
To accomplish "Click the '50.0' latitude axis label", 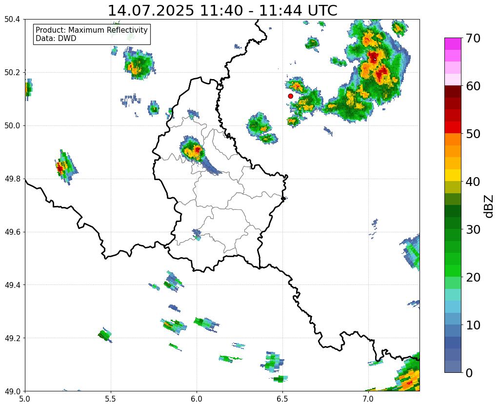I will click(12, 126).
